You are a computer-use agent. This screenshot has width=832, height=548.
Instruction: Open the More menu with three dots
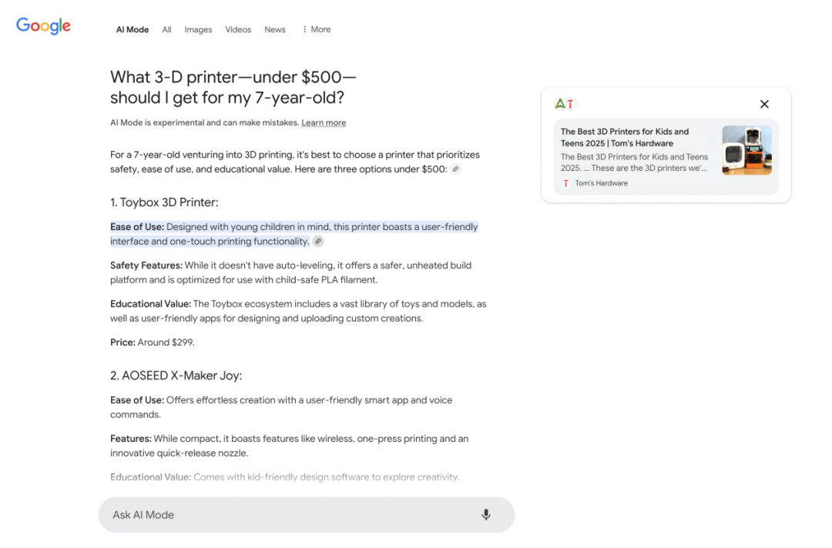317,29
